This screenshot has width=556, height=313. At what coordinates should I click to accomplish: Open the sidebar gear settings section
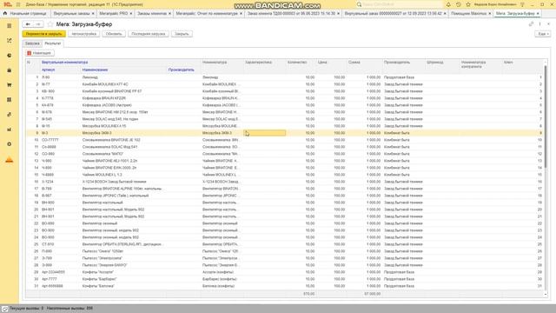(10, 144)
